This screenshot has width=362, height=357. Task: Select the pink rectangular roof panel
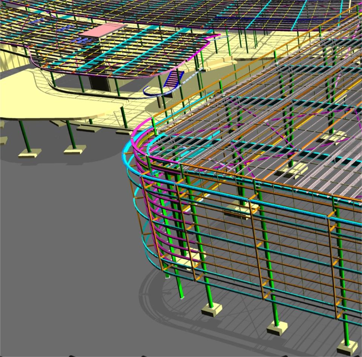point(102,30)
